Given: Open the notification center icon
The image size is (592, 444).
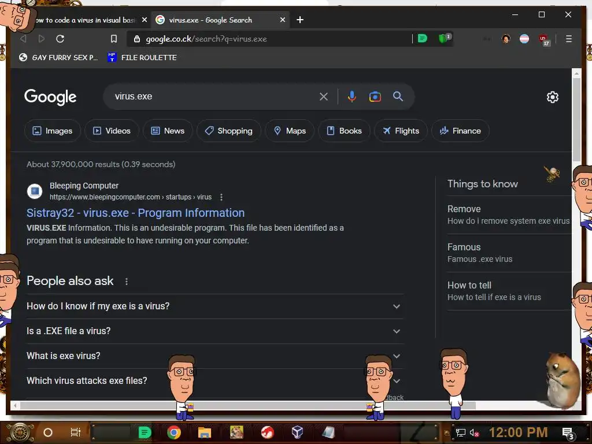Looking at the screenshot, I should [x=568, y=433].
